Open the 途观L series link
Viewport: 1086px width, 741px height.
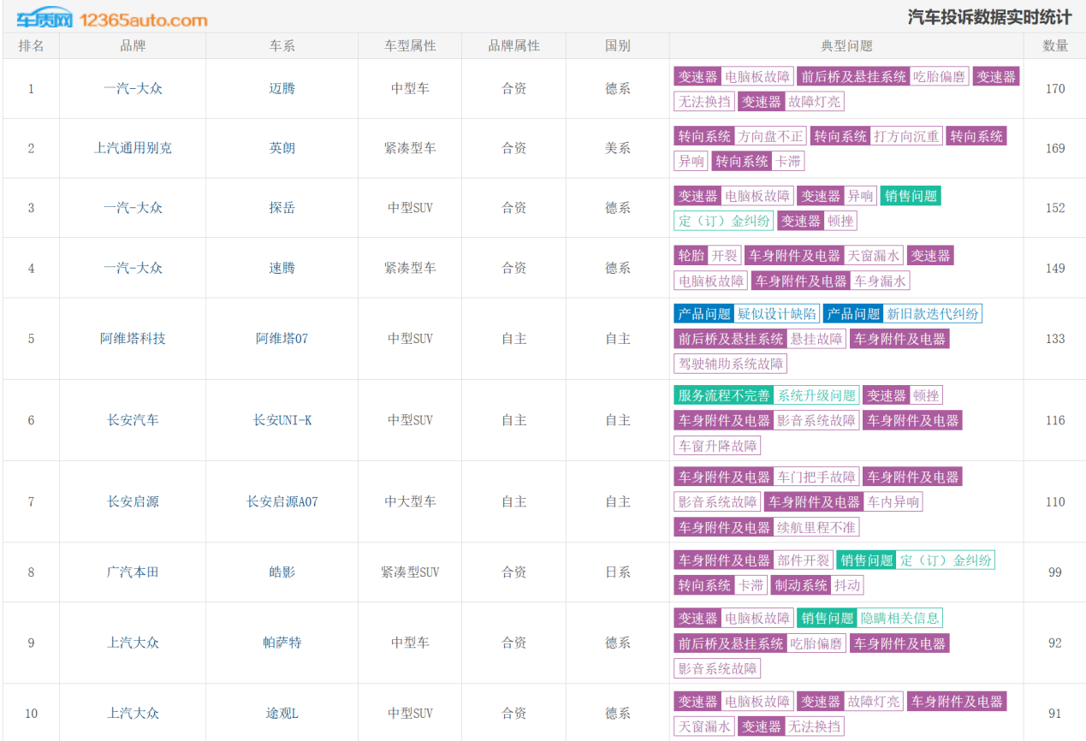click(282, 713)
